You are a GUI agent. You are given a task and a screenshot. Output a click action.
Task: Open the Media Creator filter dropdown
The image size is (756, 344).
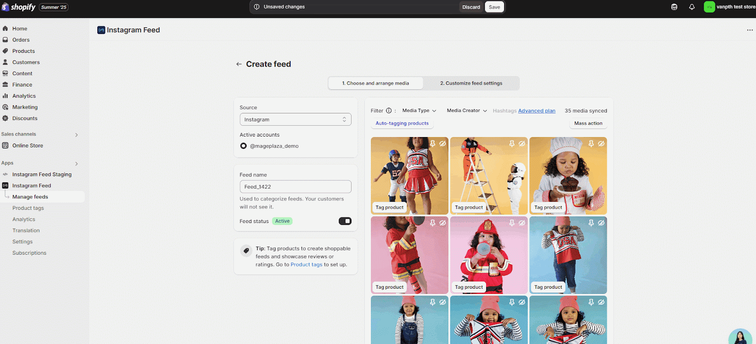coord(467,111)
